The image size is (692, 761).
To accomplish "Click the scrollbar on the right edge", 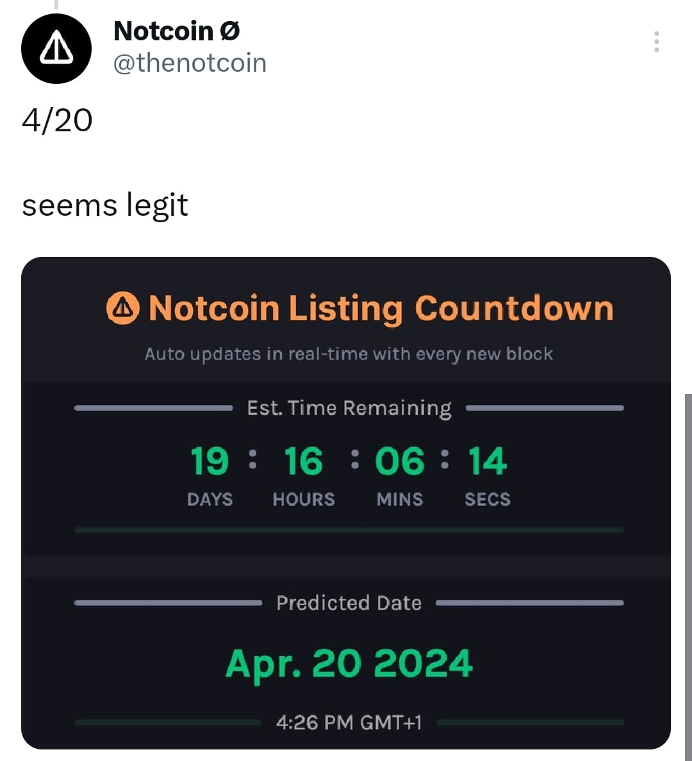I will pyautogui.click(x=688, y=577).
